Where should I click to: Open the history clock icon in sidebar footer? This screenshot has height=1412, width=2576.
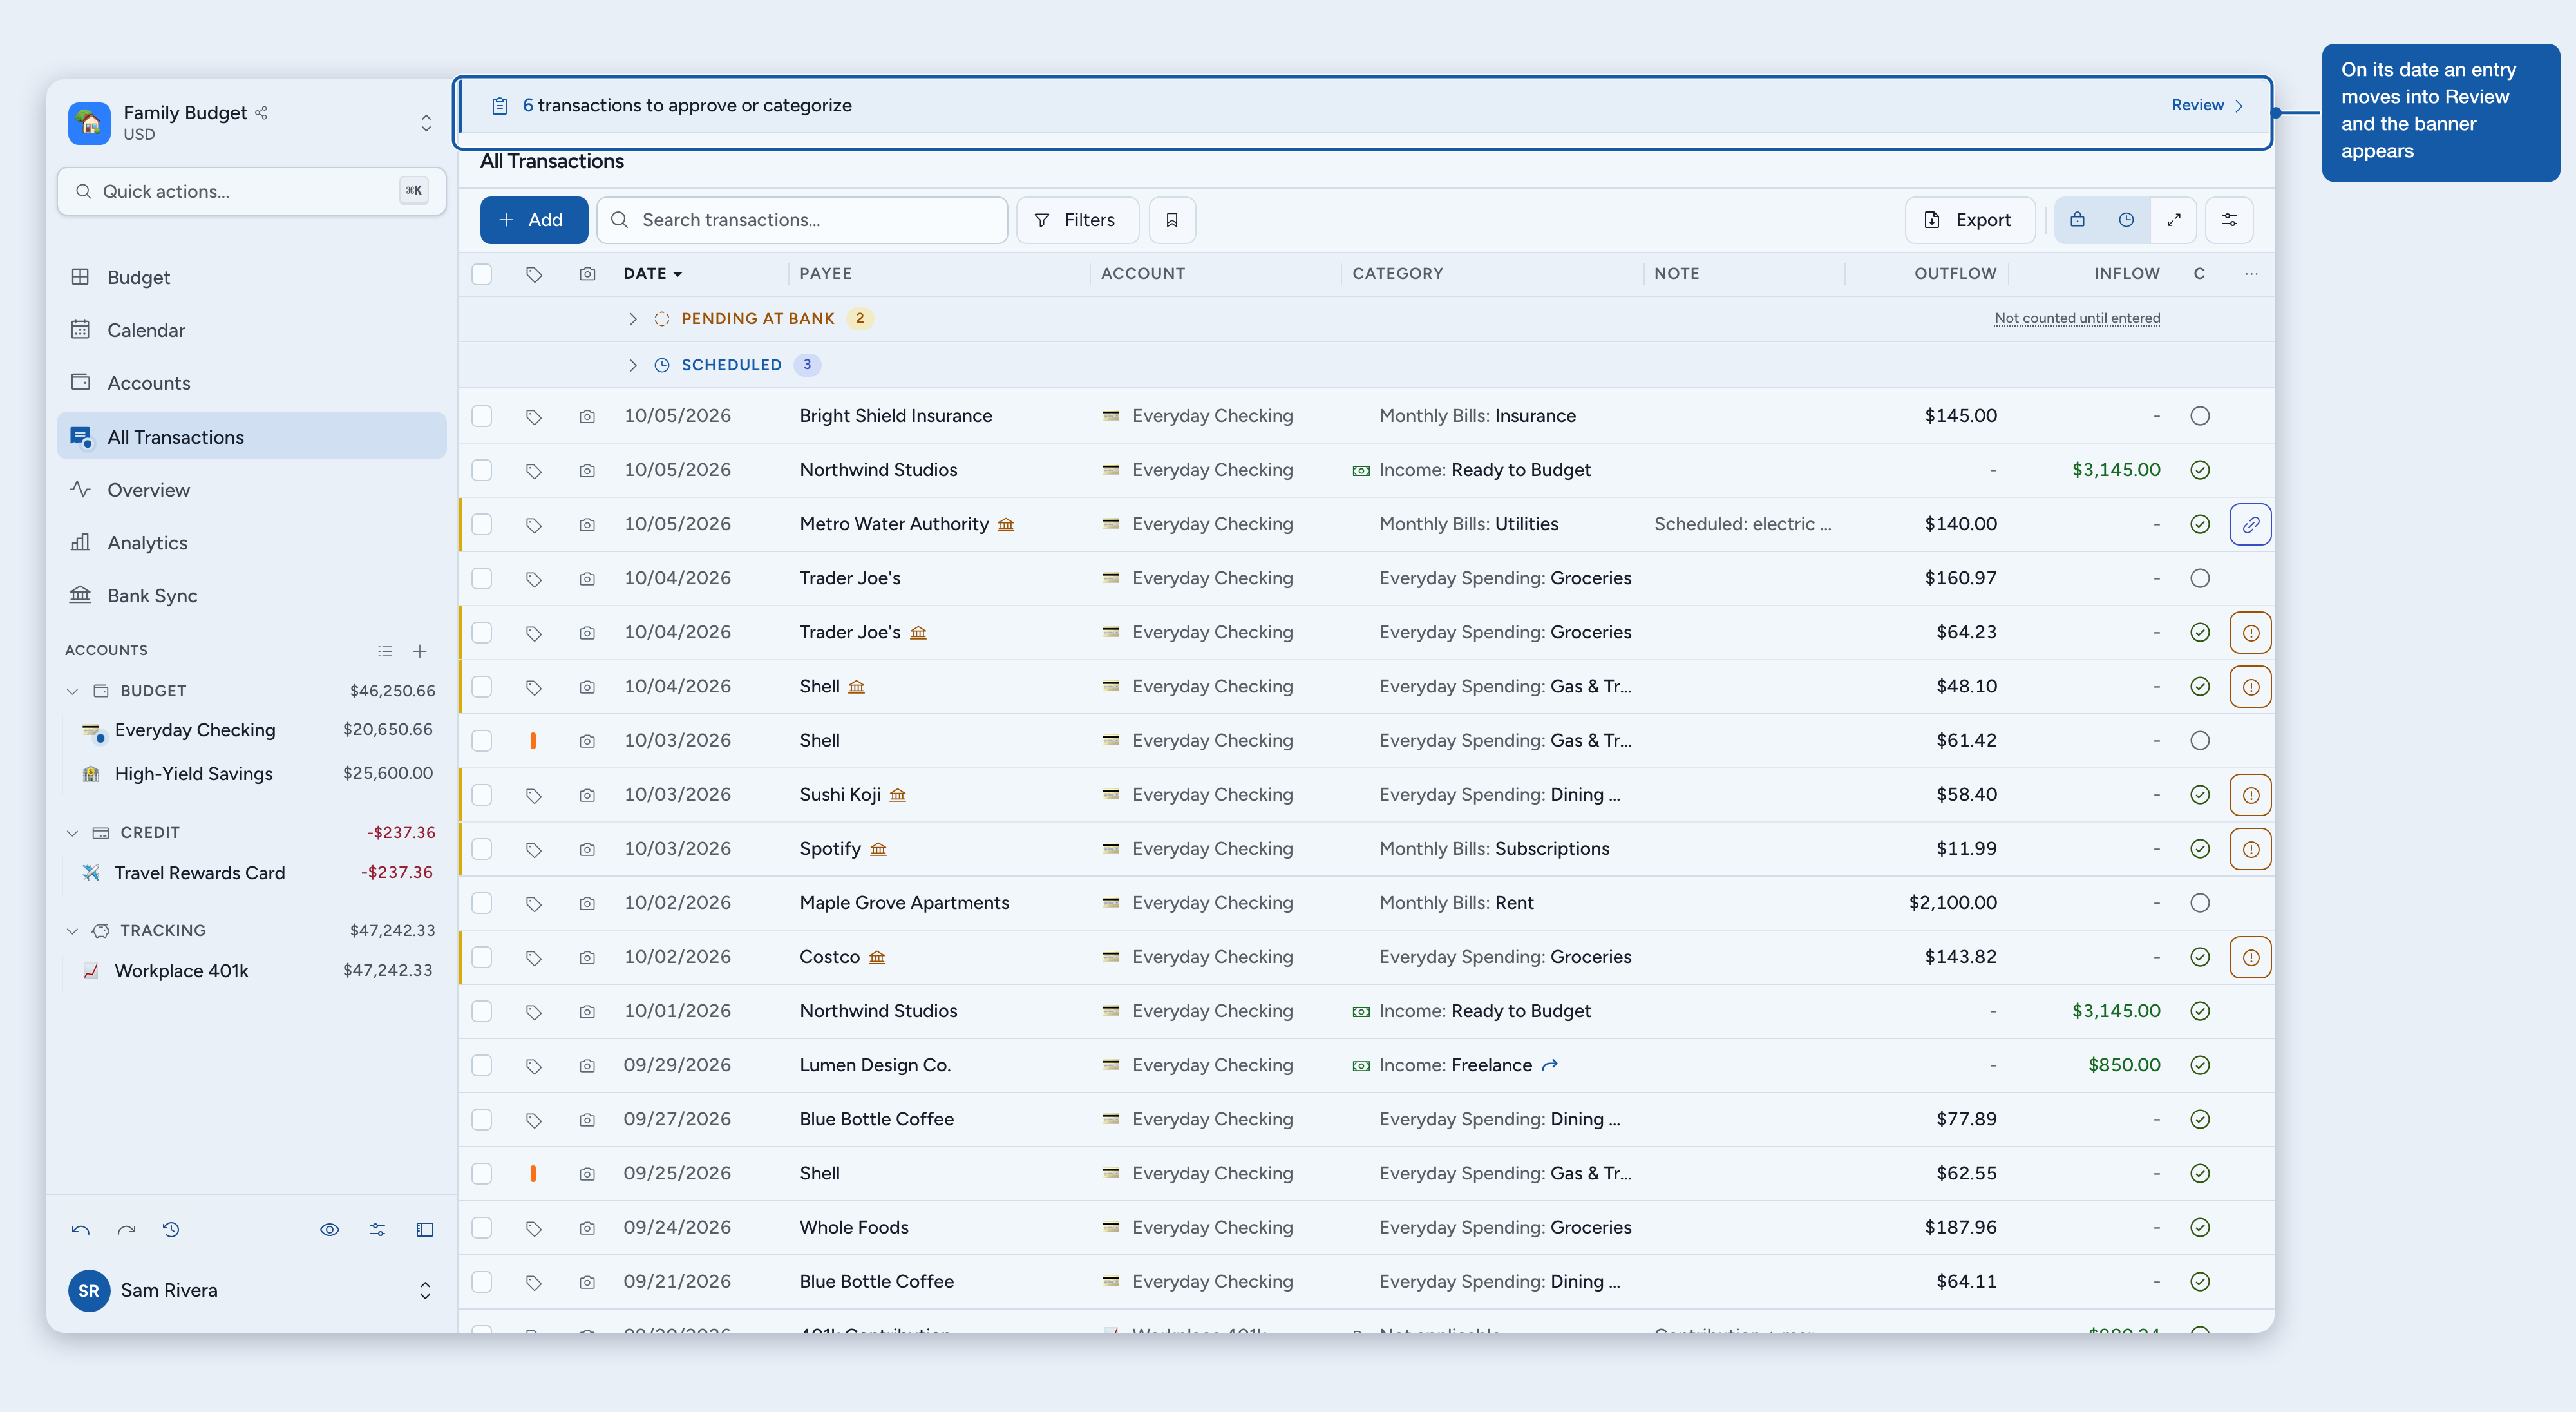coord(171,1230)
